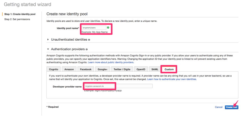
Task: Choose the Google+ tab
Action: point(103,69)
